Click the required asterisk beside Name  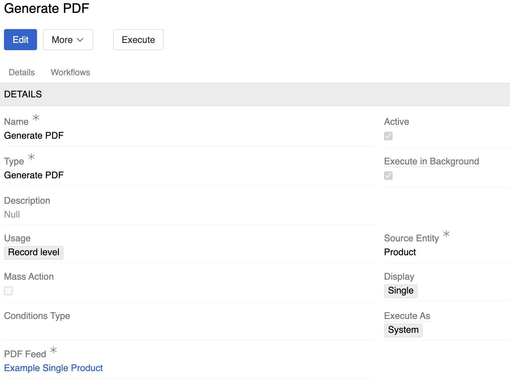[36, 118]
